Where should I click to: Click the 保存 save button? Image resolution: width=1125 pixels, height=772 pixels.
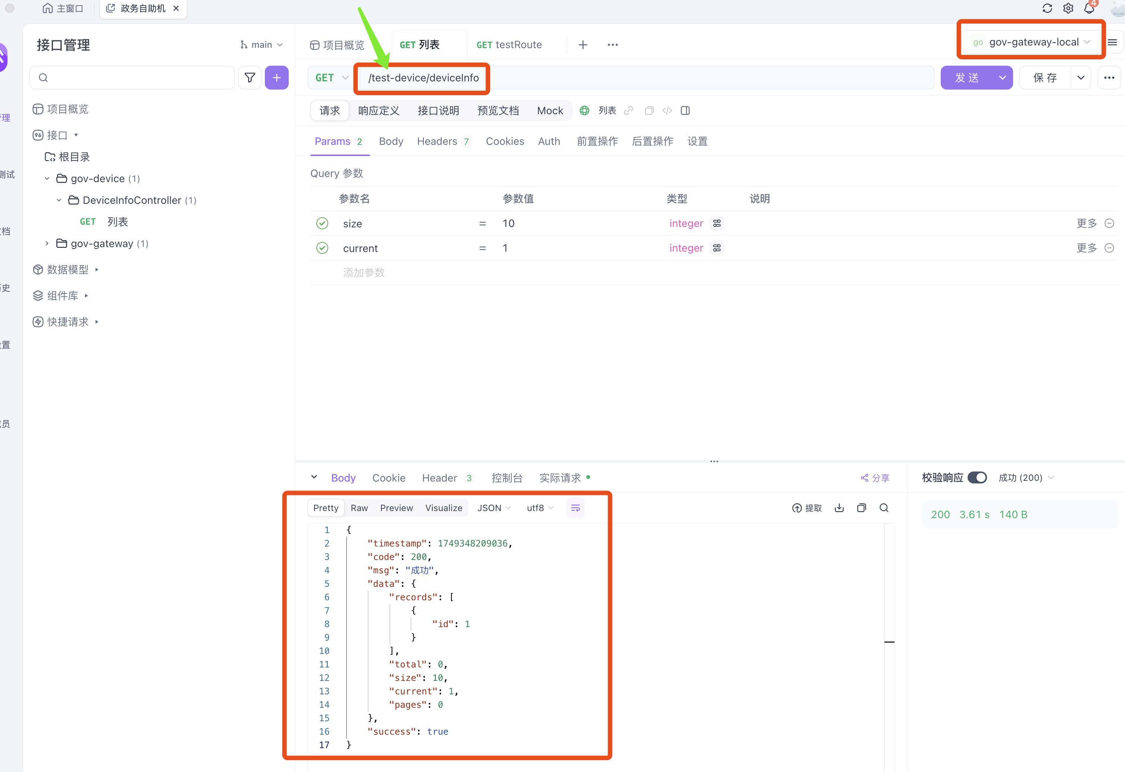click(1045, 78)
